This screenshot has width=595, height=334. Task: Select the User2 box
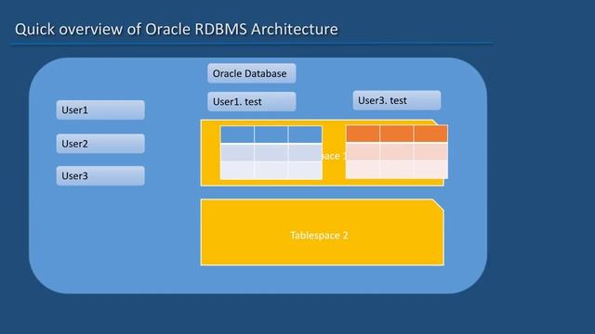[100, 144]
